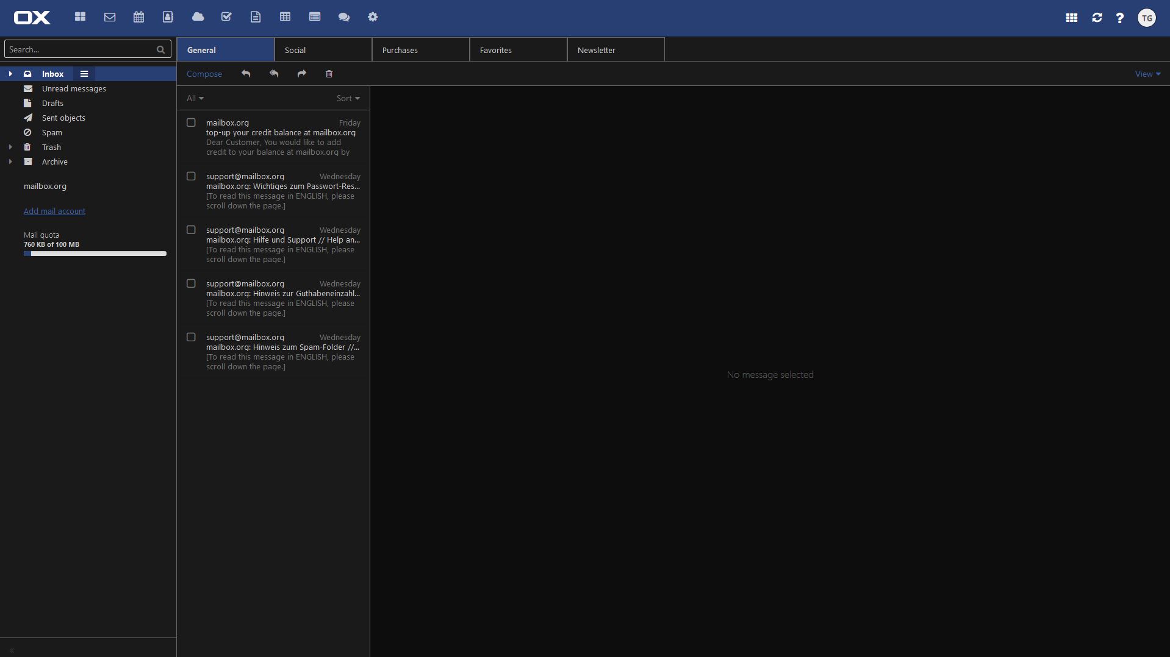
Task: Switch to the Social tab
Action: (296, 49)
